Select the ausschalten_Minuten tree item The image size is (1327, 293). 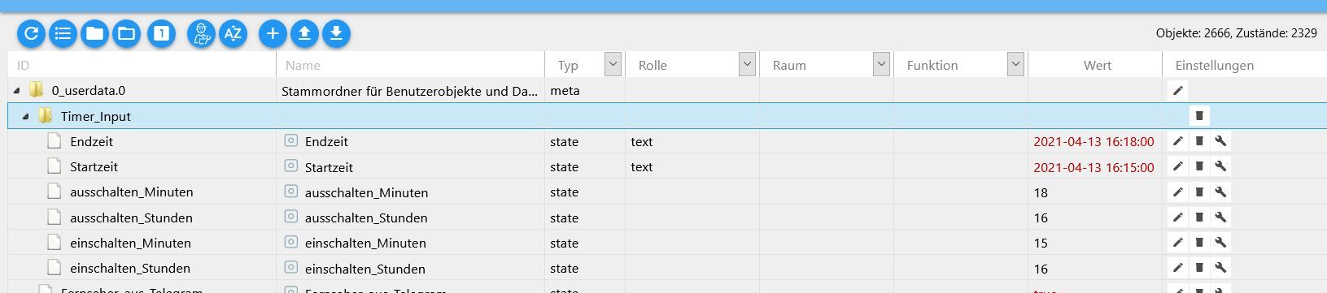click(131, 192)
